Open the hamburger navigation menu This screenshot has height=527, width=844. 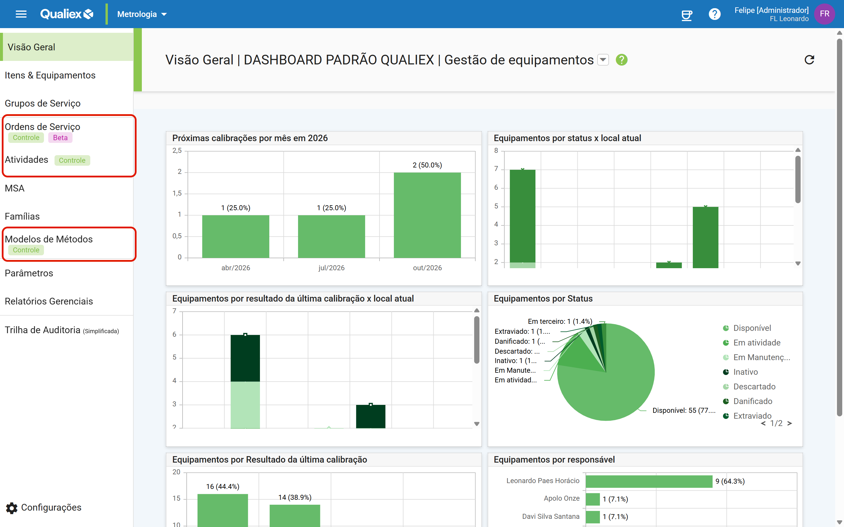point(21,14)
